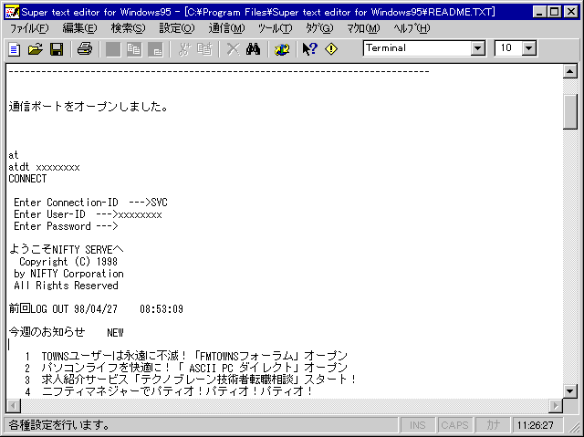584x437 pixels.
Task: Click the application icon in the title bar
Action: (12, 12)
